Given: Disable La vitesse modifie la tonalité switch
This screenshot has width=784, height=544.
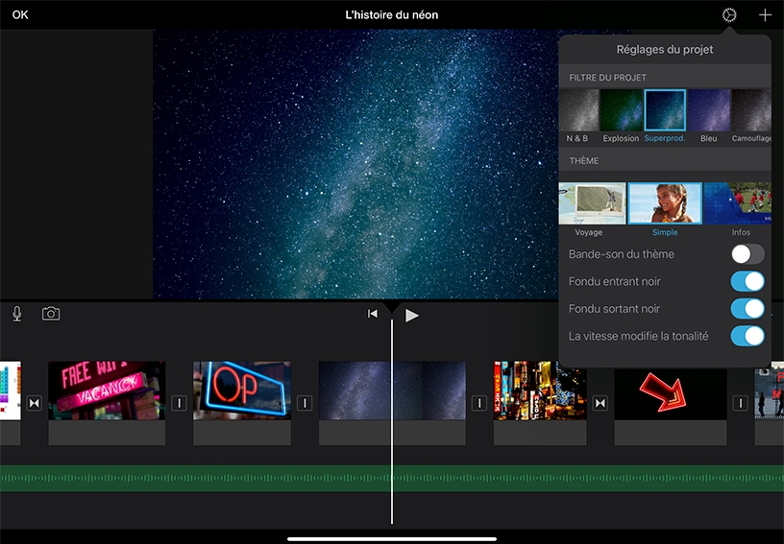Looking at the screenshot, I should coord(747,336).
